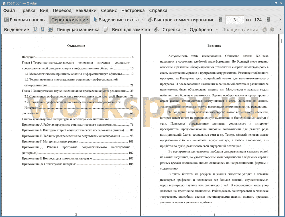Click the Введение heading on page 4
285x217 pixels.
pyautogui.click(x=214, y=46)
